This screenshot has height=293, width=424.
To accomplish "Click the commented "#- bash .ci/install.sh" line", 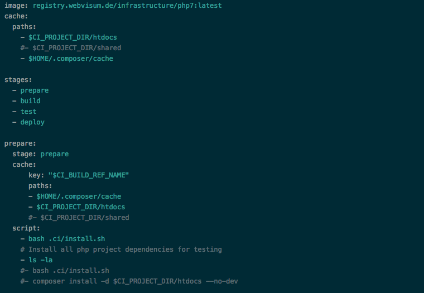I will (x=64, y=271).
